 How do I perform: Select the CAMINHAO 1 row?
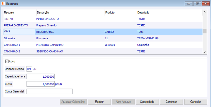click(x=103, y=45)
